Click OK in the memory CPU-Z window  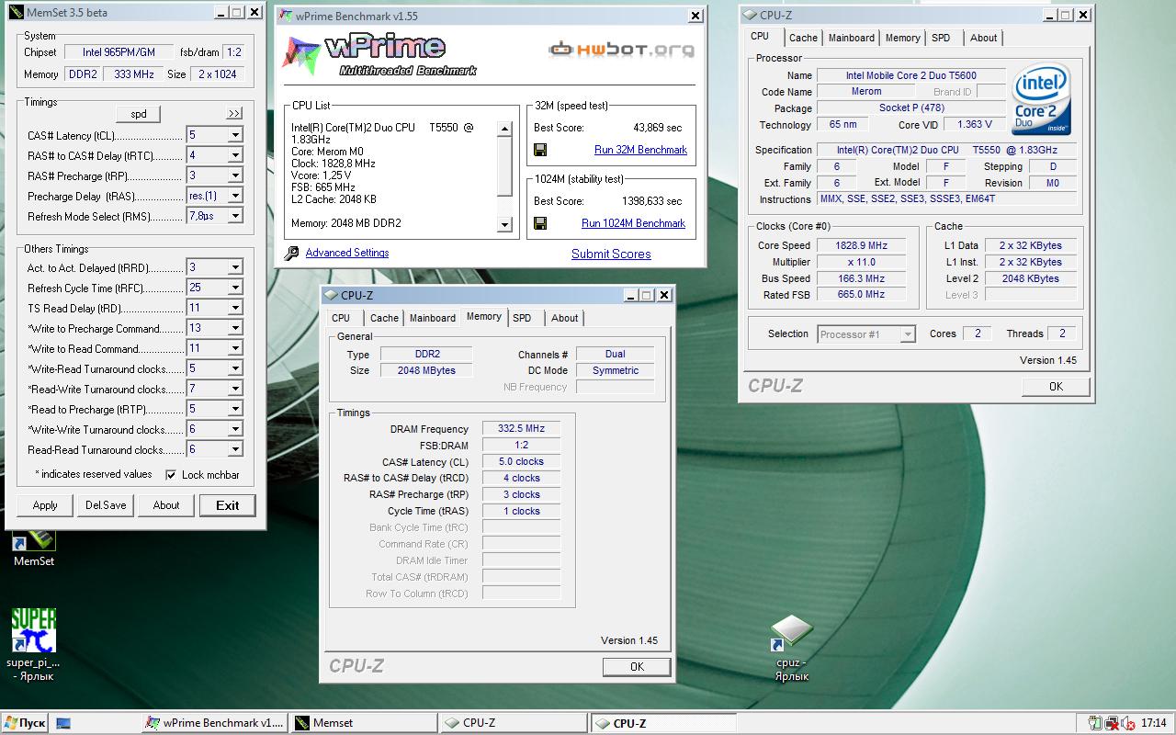pyautogui.click(x=637, y=667)
